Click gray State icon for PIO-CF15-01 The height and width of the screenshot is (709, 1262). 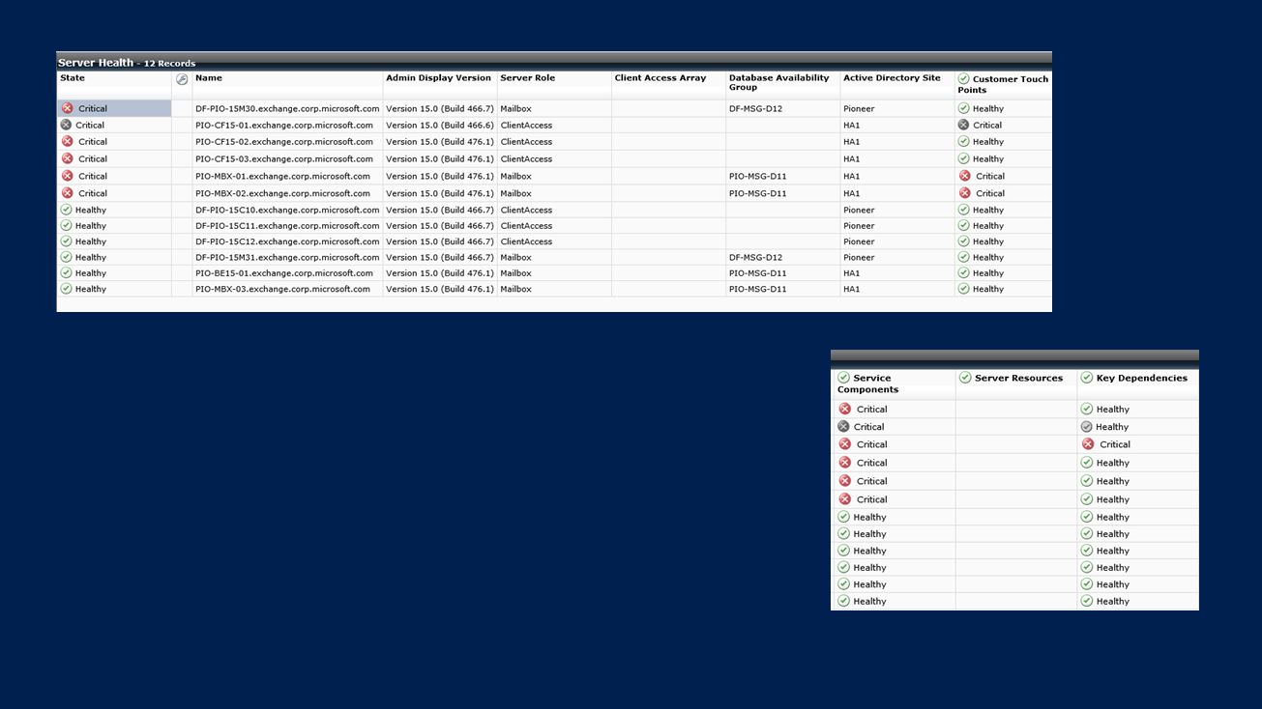[66, 125]
